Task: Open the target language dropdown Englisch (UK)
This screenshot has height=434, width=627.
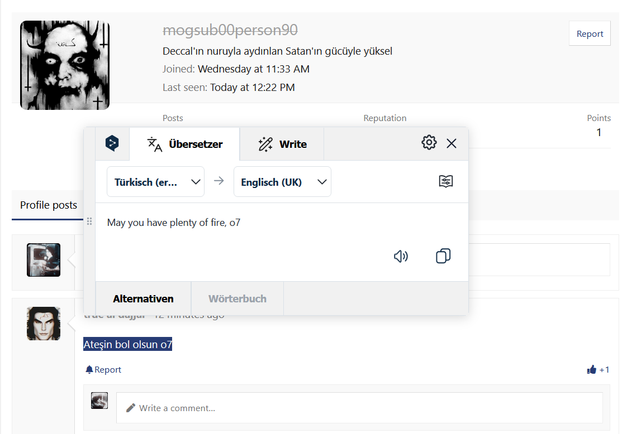Action: click(282, 182)
